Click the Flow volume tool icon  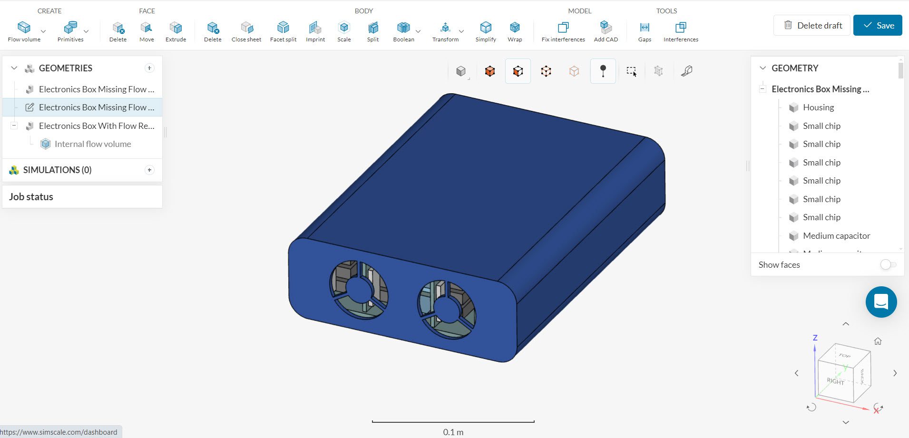(x=24, y=28)
